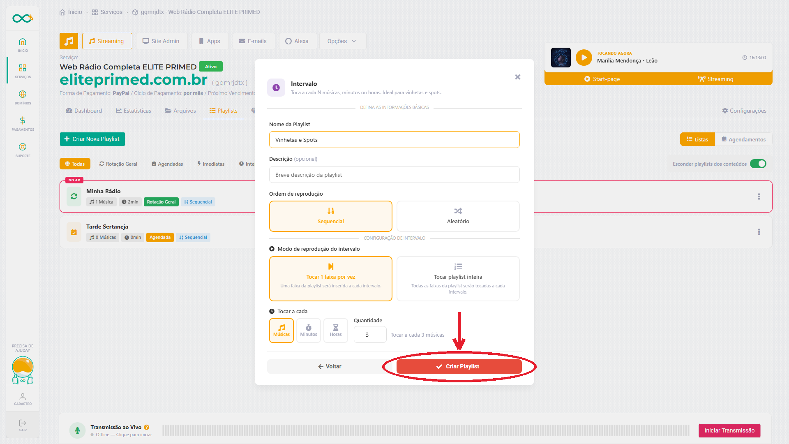Click the Voltar button

(330, 366)
